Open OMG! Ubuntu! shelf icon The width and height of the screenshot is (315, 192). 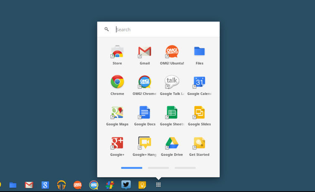coord(78,185)
